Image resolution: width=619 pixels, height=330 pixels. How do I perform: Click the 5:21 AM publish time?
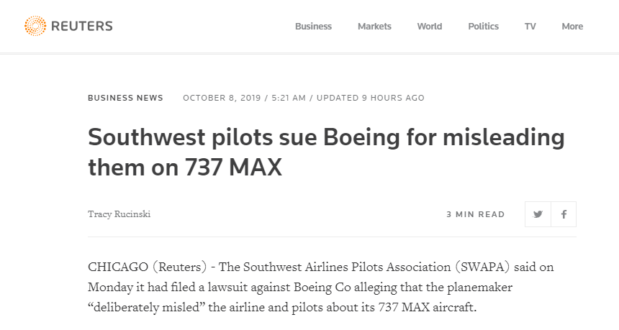pyautogui.click(x=289, y=98)
